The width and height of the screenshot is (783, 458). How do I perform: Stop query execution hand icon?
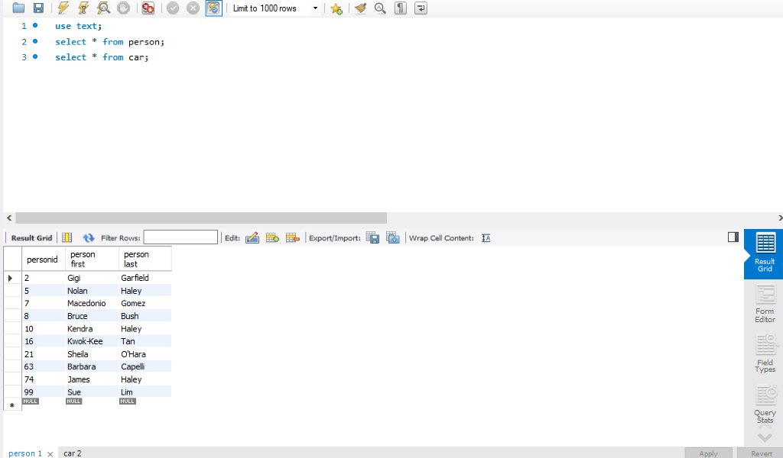pos(123,8)
